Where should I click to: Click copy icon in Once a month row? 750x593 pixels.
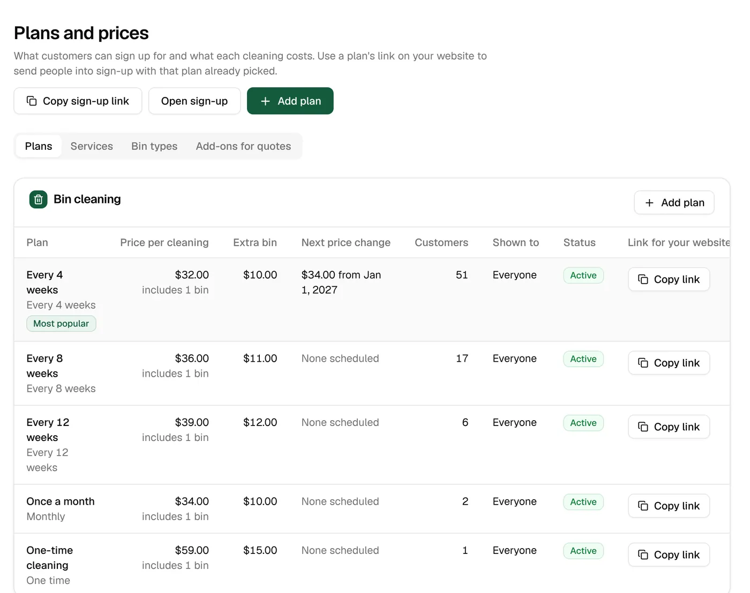tap(643, 506)
